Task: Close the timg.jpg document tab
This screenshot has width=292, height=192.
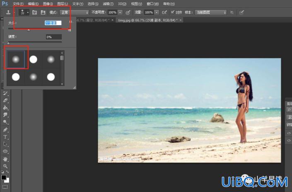Action: [181, 20]
